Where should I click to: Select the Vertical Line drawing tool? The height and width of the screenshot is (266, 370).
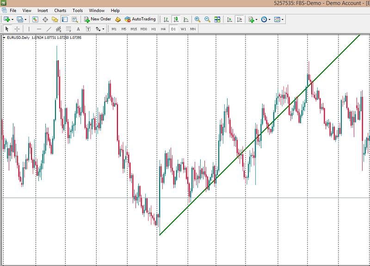point(29,29)
